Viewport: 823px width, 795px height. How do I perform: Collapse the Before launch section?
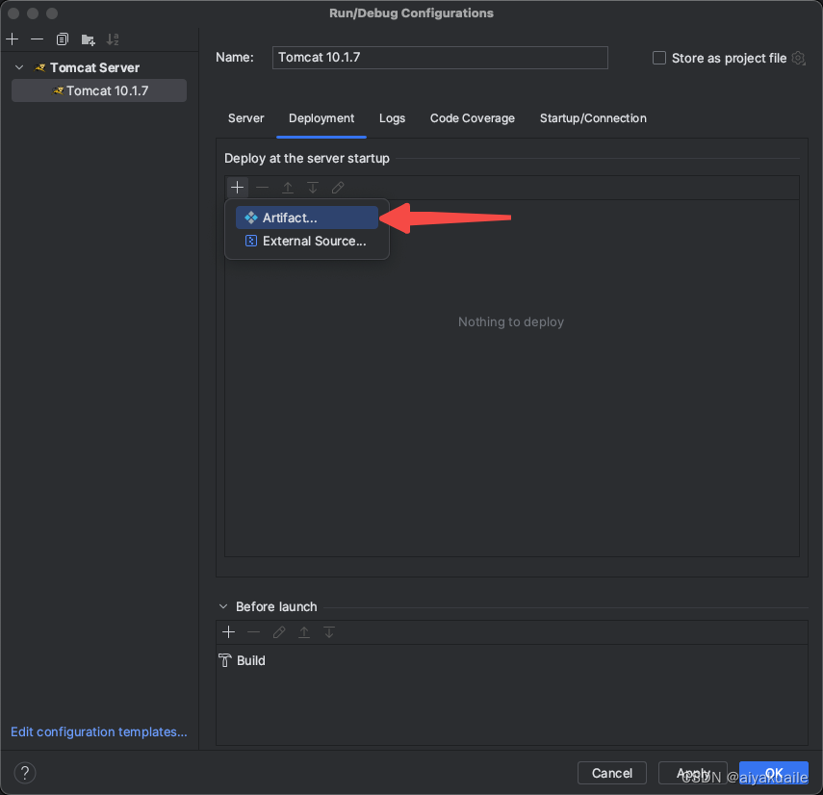tap(223, 606)
